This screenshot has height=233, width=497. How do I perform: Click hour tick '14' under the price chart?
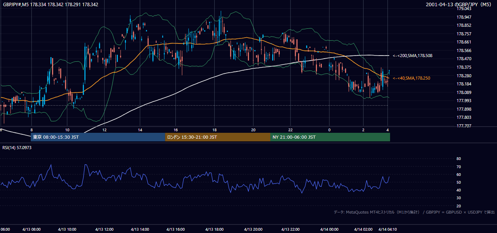(x=140, y=130)
